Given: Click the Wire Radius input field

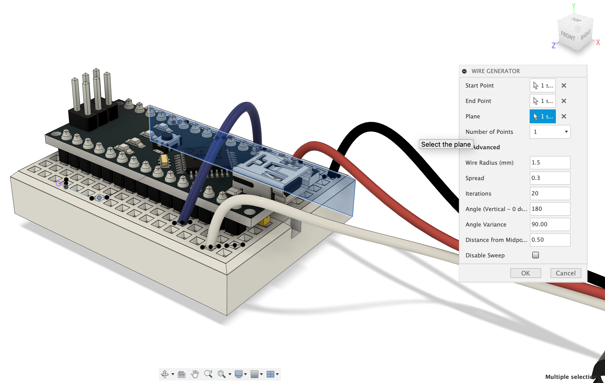Looking at the screenshot, I should coord(550,163).
